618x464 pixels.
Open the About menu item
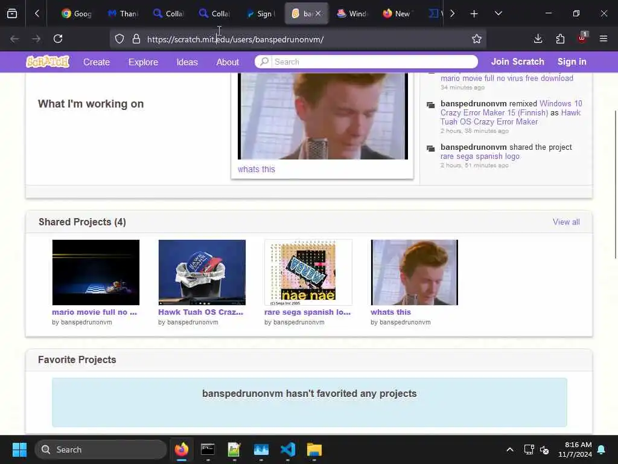228,62
